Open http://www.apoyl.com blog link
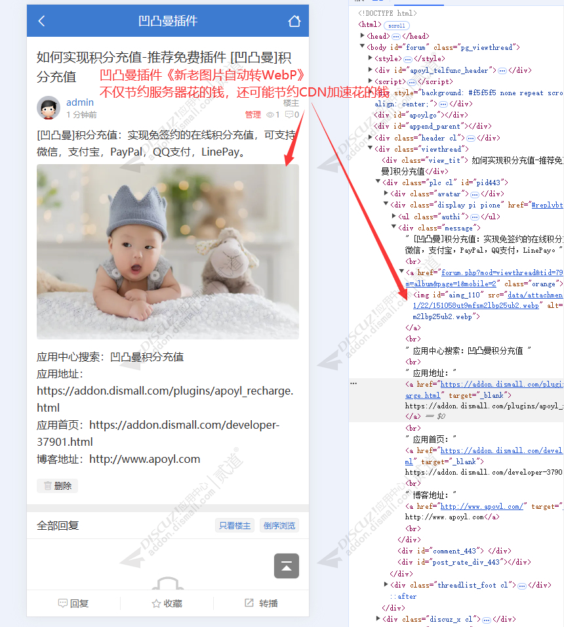The height and width of the screenshot is (627, 564). coord(144,459)
